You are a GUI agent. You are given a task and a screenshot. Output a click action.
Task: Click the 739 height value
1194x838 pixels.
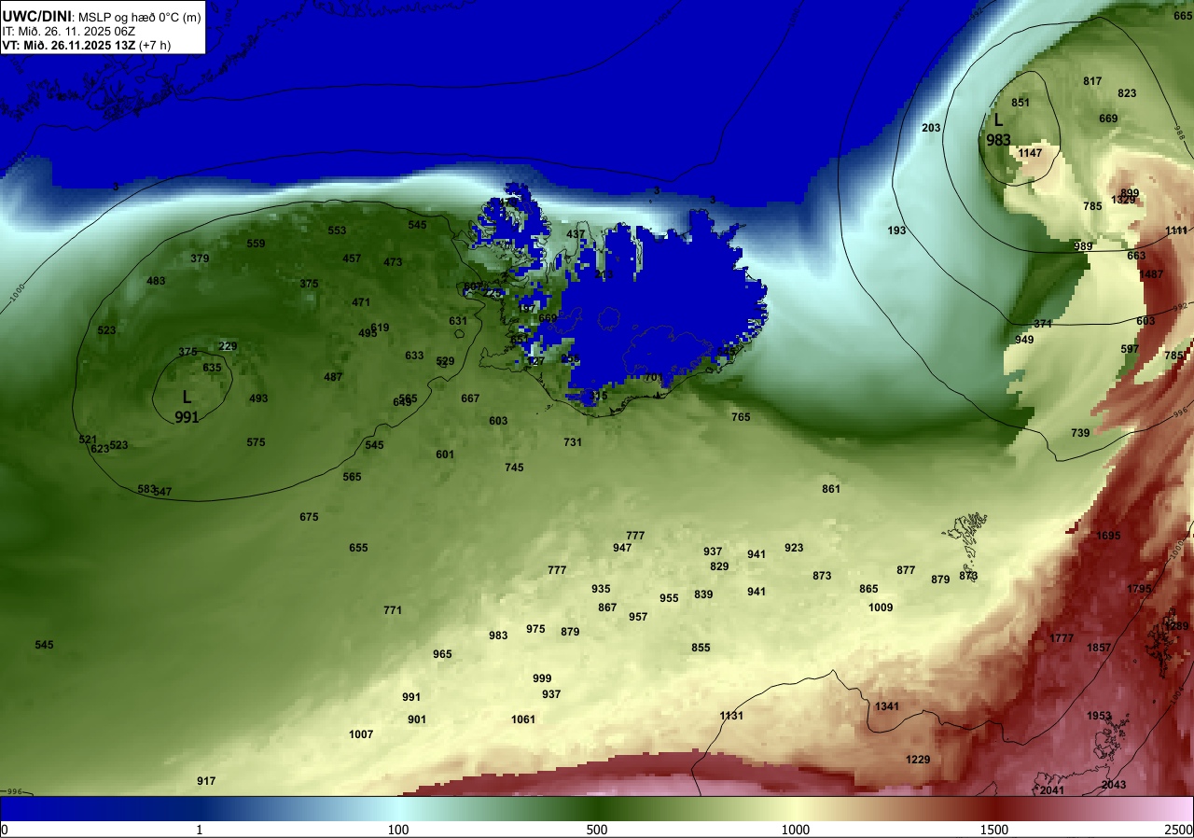(1080, 433)
